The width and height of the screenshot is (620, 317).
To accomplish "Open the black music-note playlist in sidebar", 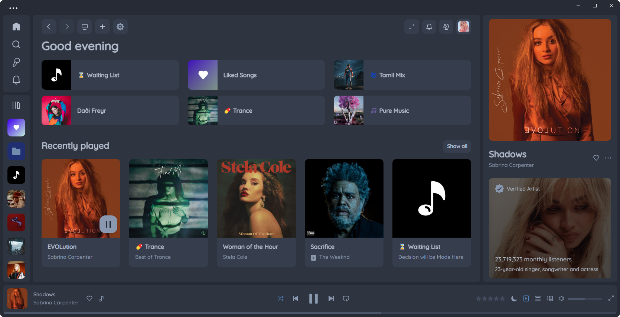I will tap(16, 175).
